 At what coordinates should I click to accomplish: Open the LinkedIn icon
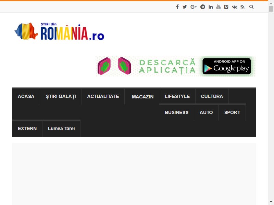211,7
